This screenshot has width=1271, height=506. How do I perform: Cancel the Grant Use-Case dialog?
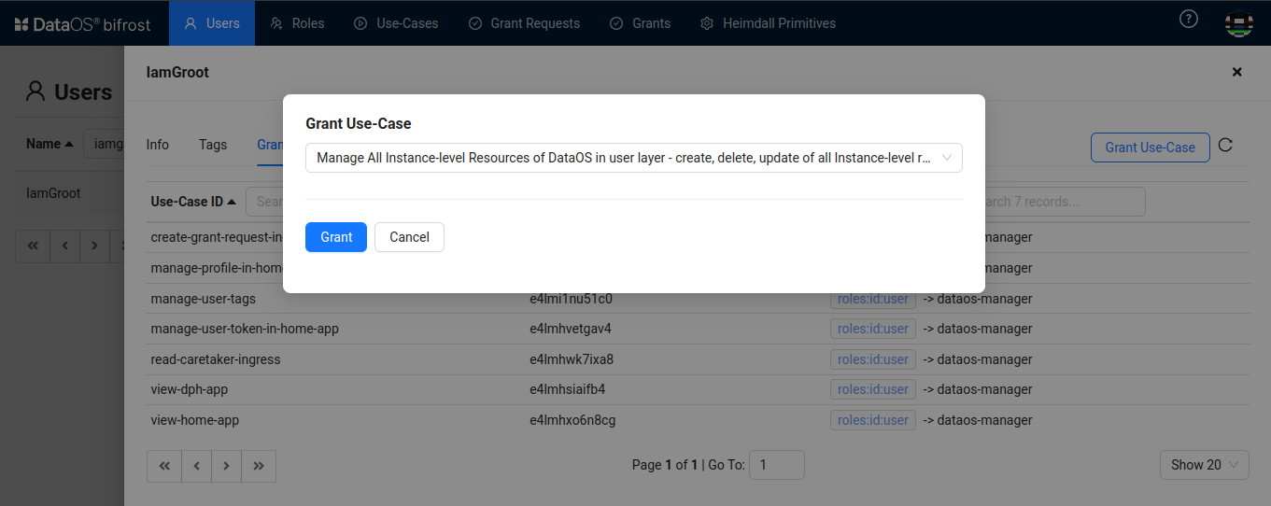click(409, 237)
